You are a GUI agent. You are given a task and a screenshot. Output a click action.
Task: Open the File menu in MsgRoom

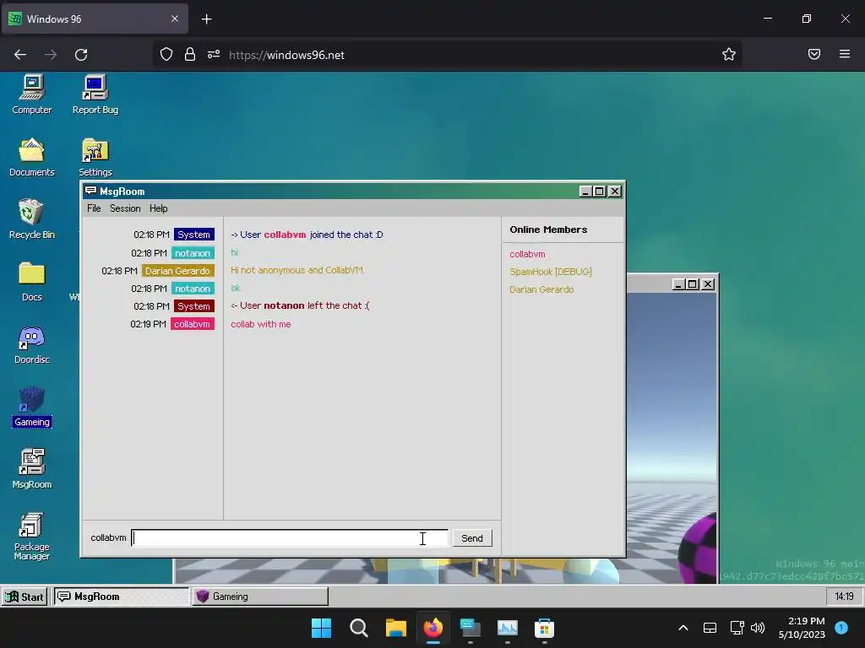[x=94, y=208]
